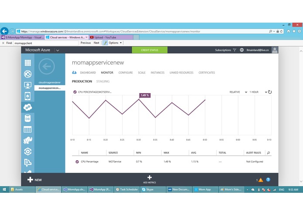Open the 1 Hour time range dropdown
Image resolution: width=303 pixels, height=215 pixels.
click(x=258, y=92)
